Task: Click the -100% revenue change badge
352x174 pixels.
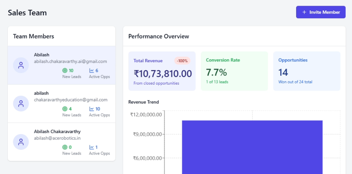Action: 182,61
